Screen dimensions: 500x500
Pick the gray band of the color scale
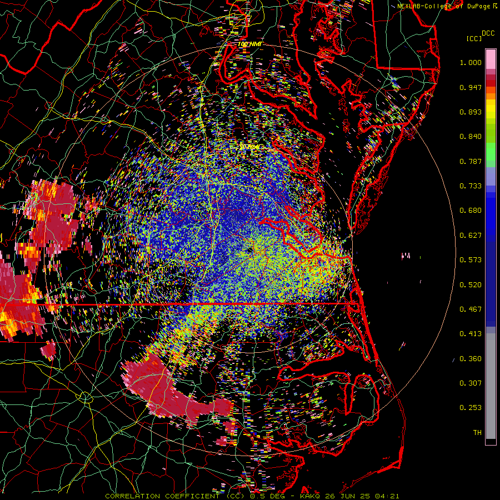click(491, 386)
